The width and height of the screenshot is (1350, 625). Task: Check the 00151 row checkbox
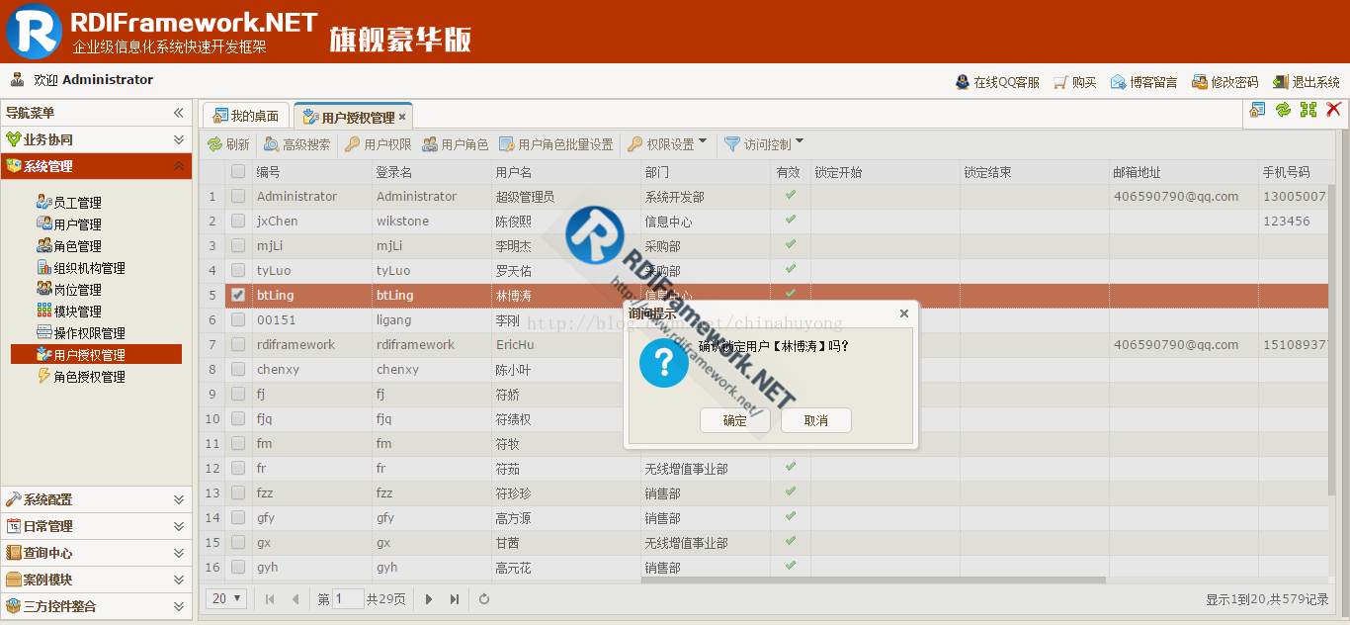click(x=238, y=319)
